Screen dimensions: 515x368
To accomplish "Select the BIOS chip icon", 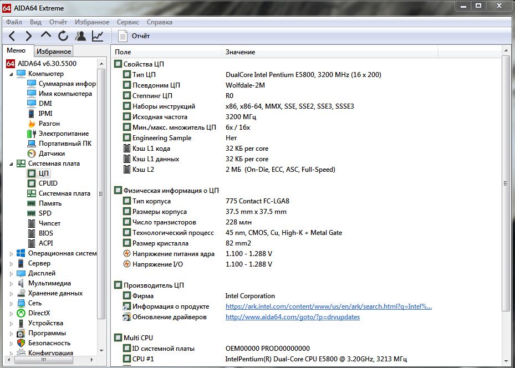I will click(32, 233).
